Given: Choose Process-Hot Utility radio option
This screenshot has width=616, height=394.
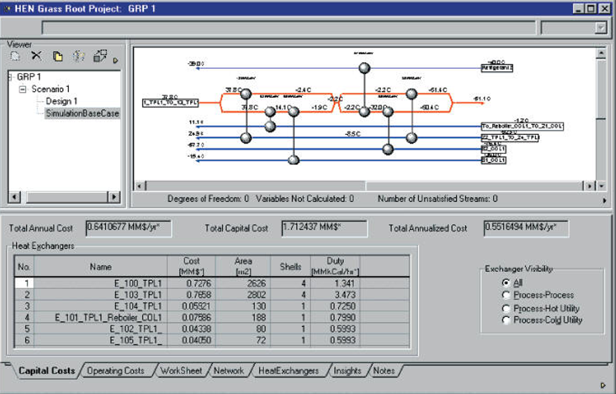Looking at the screenshot, I should tap(506, 308).
